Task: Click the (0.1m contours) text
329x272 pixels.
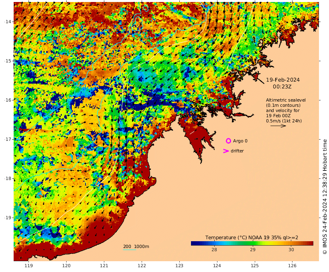Action: click(283, 105)
